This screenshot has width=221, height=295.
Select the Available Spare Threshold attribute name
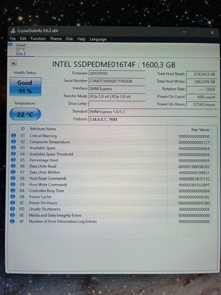pos(51,154)
